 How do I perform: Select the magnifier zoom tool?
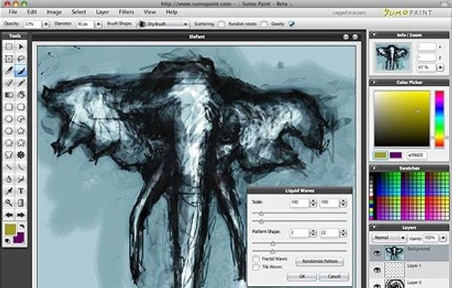coord(9,203)
